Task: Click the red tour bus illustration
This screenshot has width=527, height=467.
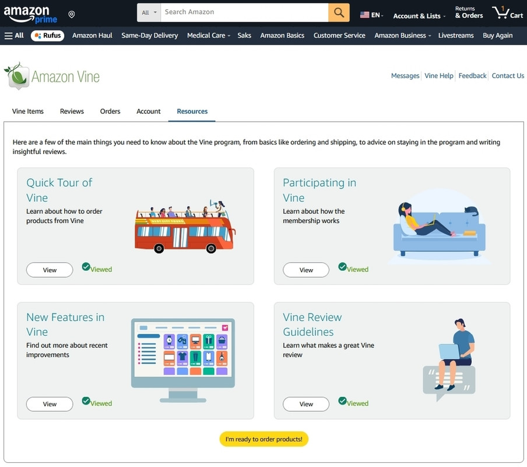Action: point(185,226)
